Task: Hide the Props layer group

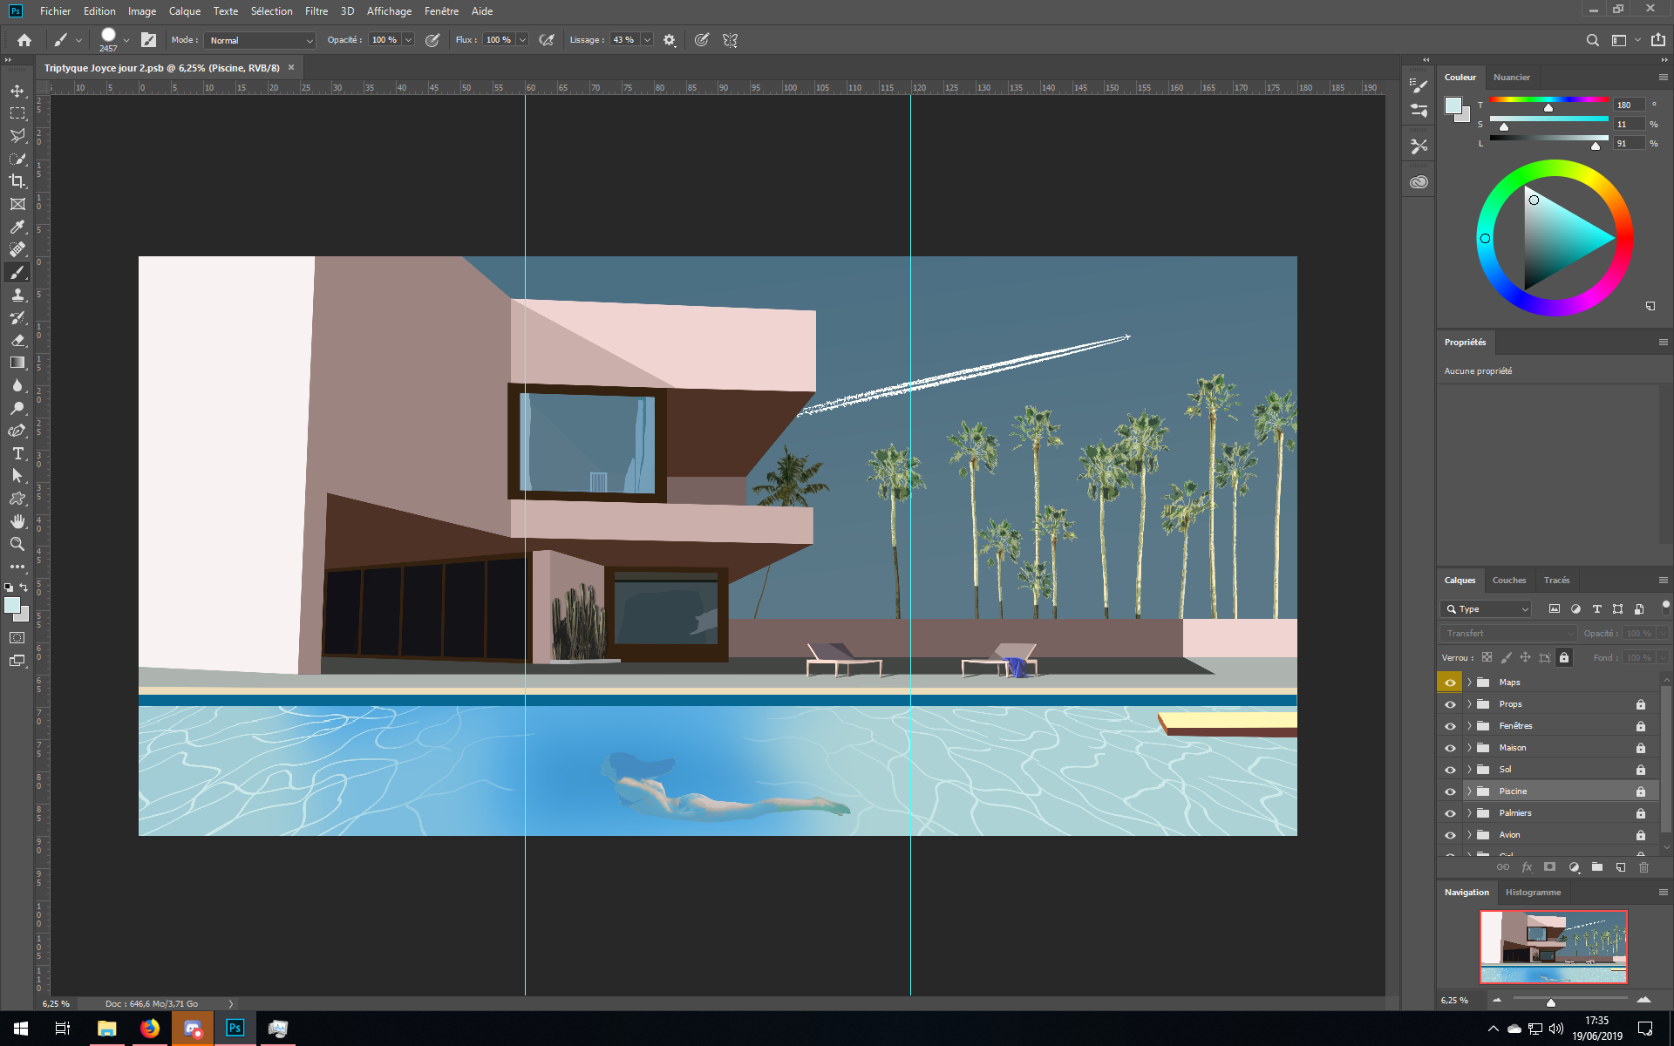Action: [1450, 704]
